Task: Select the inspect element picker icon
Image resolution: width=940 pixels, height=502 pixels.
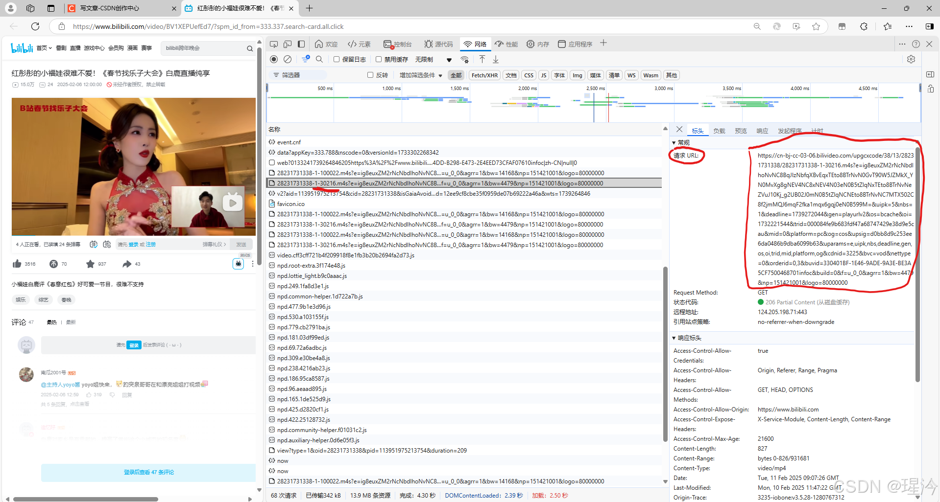Action: coord(274,44)
